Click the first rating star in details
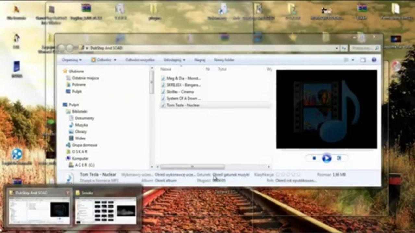This screenshot has width=415, height=233. pos(278,175)
